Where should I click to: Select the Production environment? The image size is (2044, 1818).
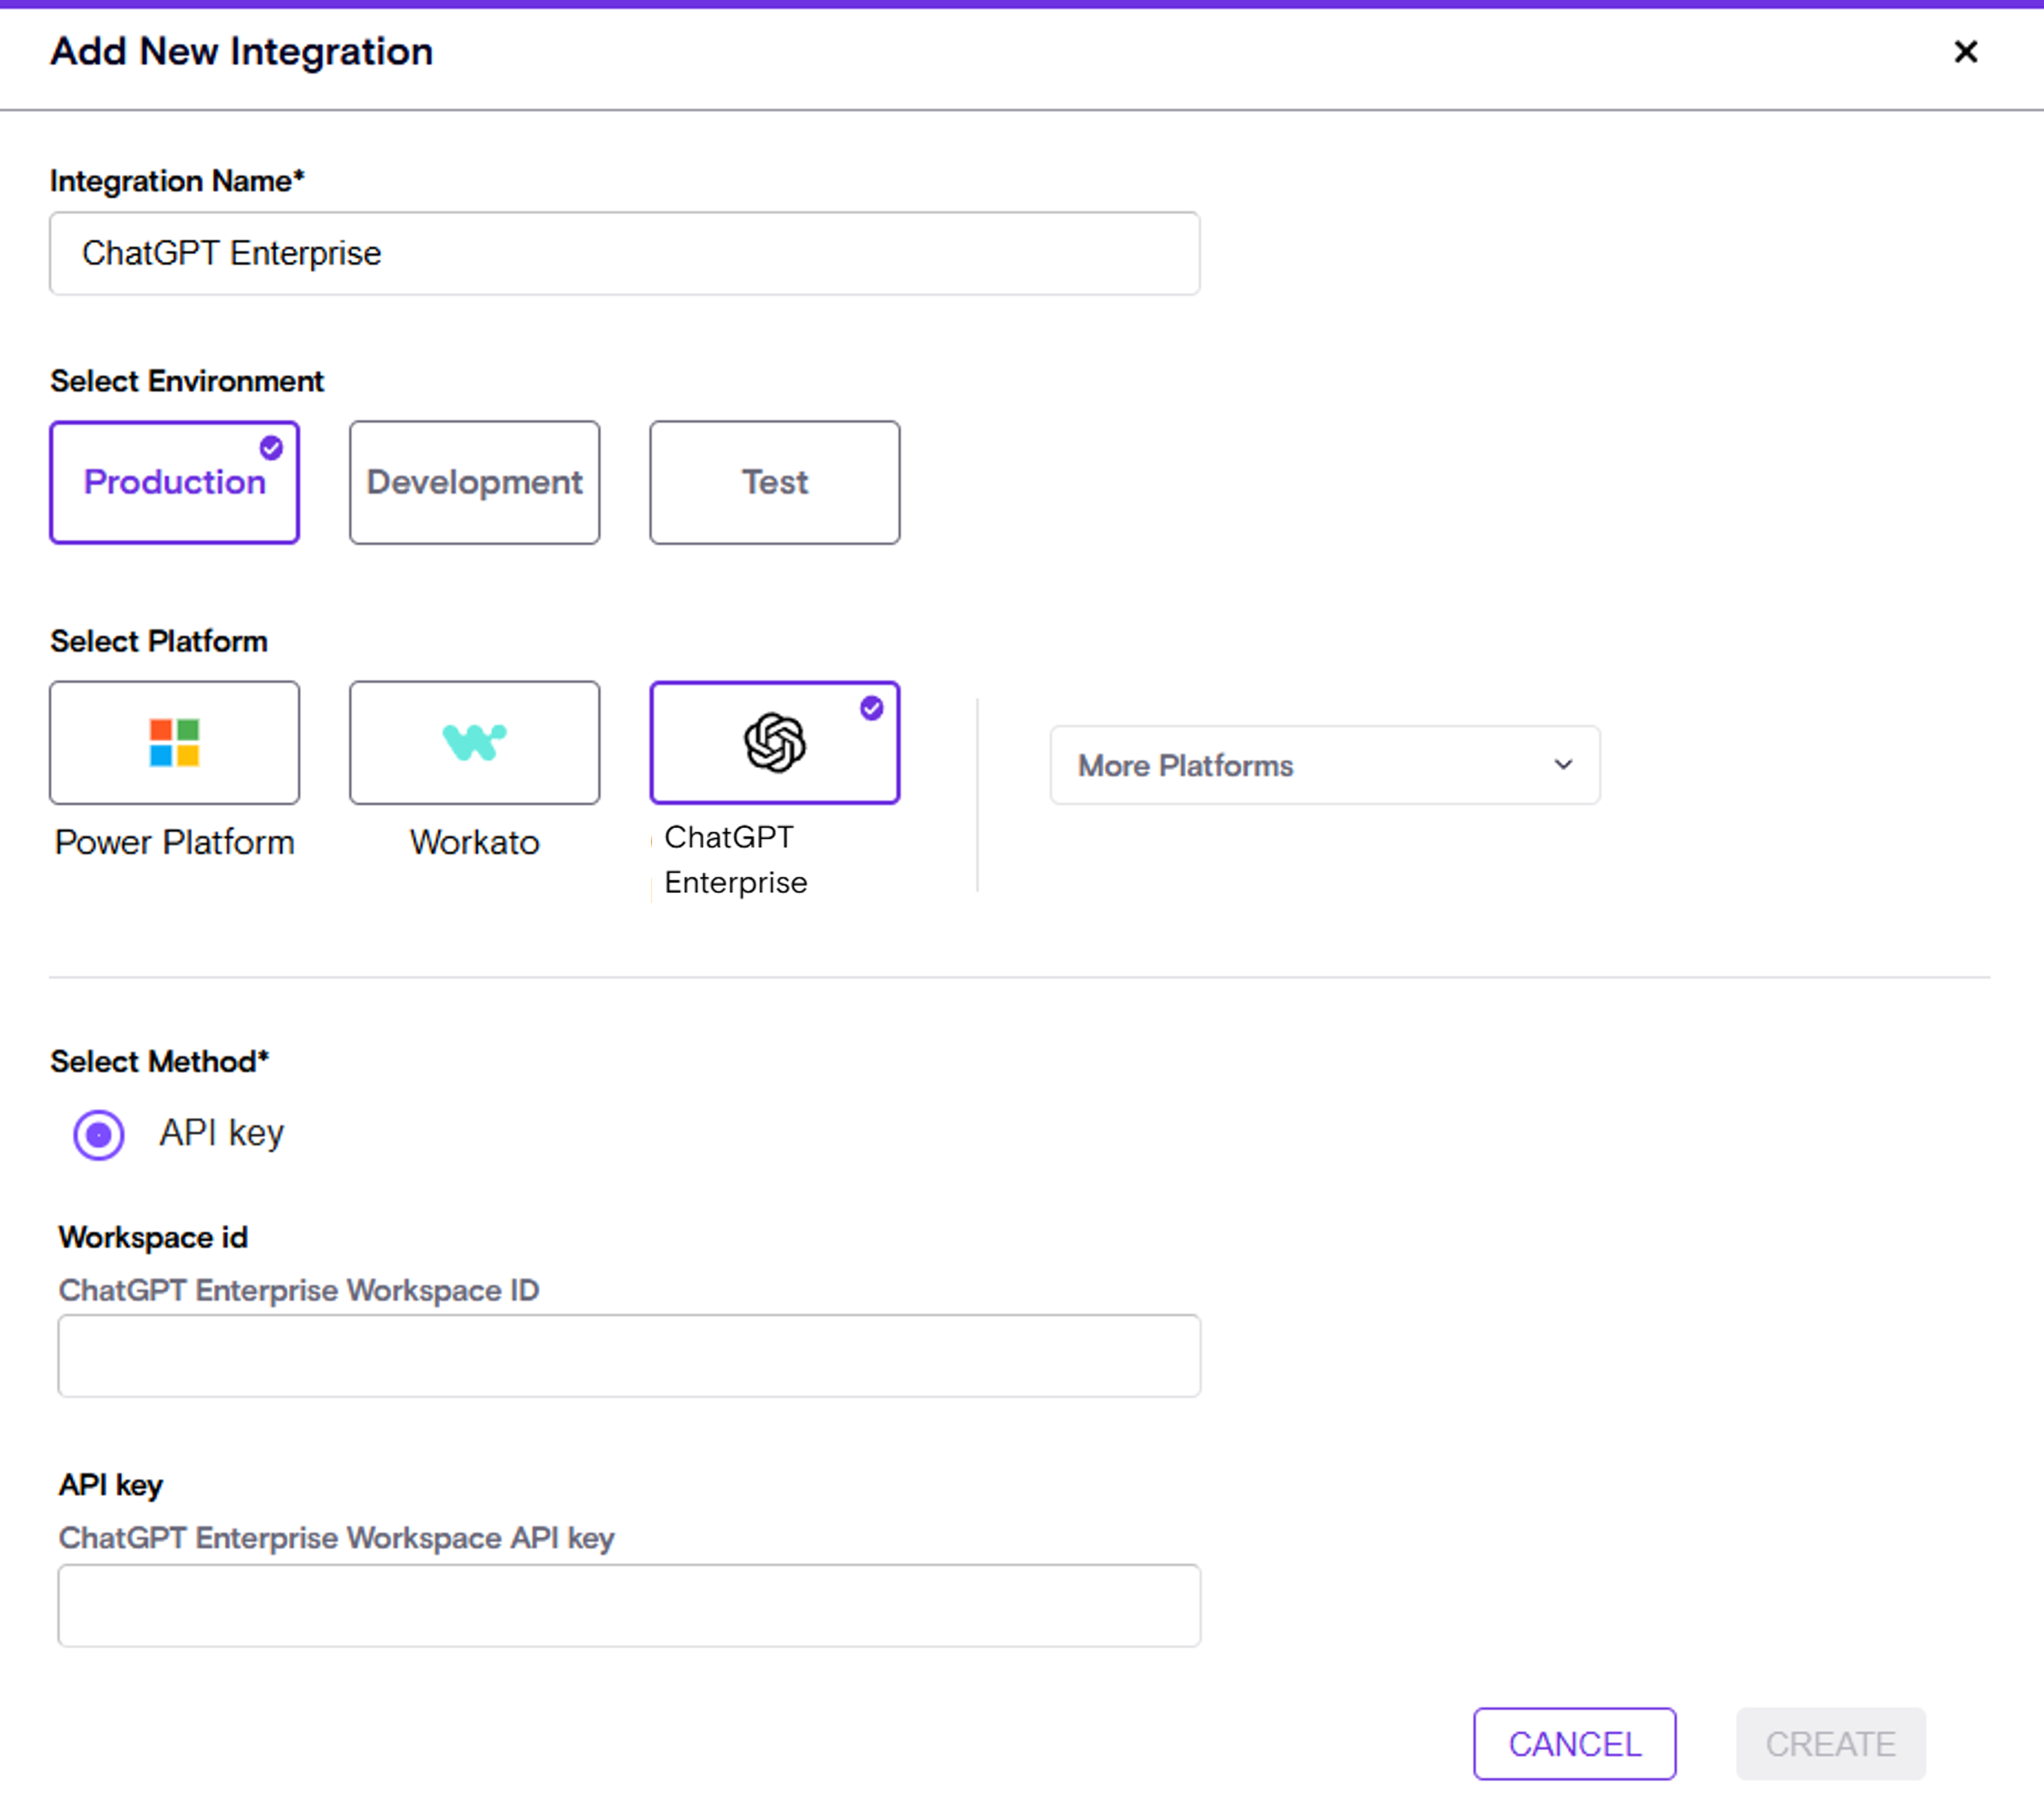point(174,483)
